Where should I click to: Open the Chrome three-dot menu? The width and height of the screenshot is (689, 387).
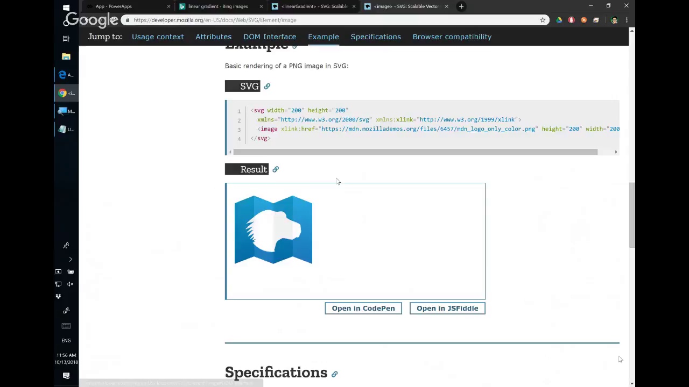click(627, 20)
